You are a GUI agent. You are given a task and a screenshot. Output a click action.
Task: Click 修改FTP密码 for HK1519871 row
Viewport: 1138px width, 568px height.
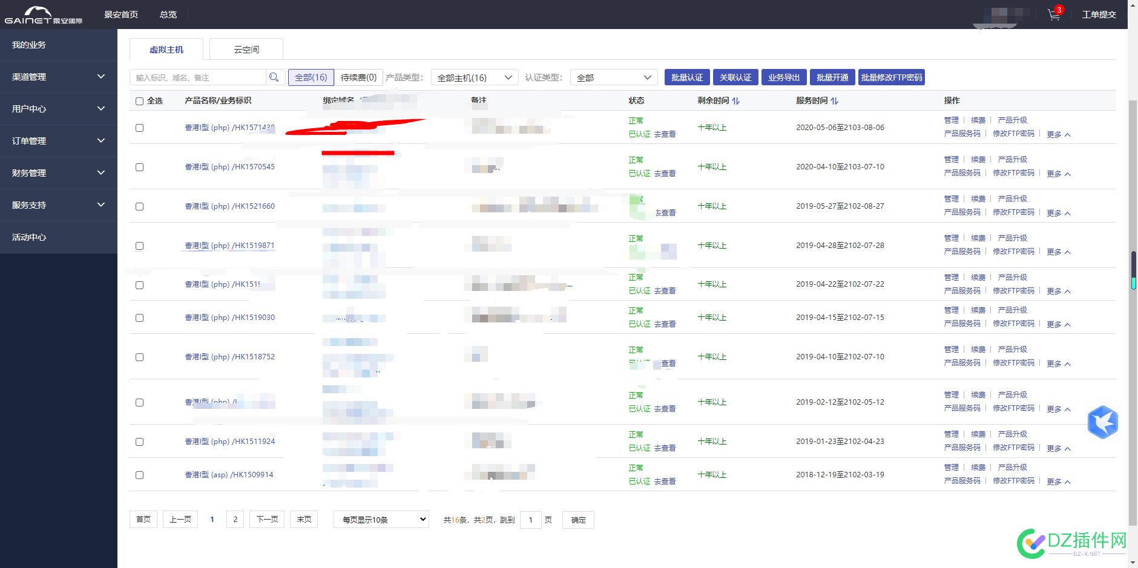click(x=1014, y=252)
